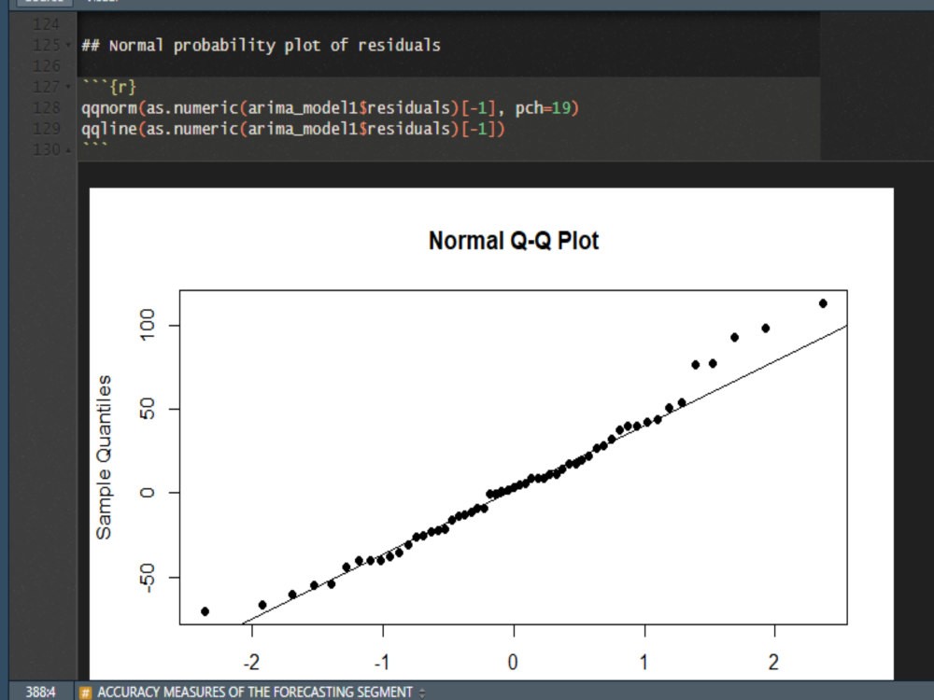Collapse the section fold arrow at line 125
The width and height of the screenshot is (934, 700).
[68, 45]
